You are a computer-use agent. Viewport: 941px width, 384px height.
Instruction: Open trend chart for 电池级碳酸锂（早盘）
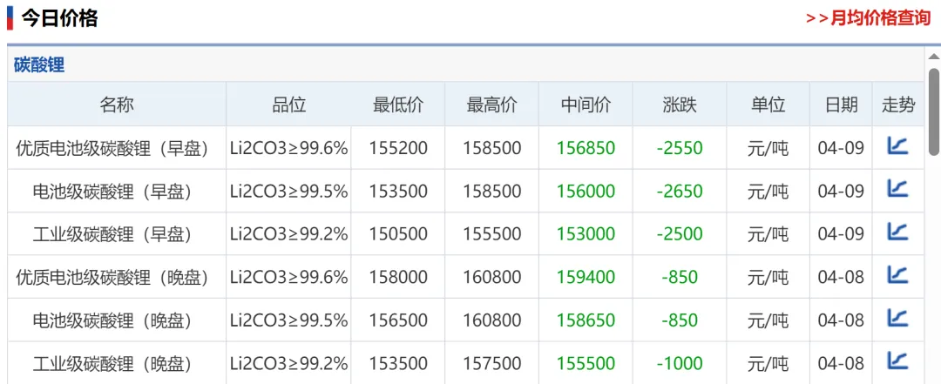(x=897, y=189)
